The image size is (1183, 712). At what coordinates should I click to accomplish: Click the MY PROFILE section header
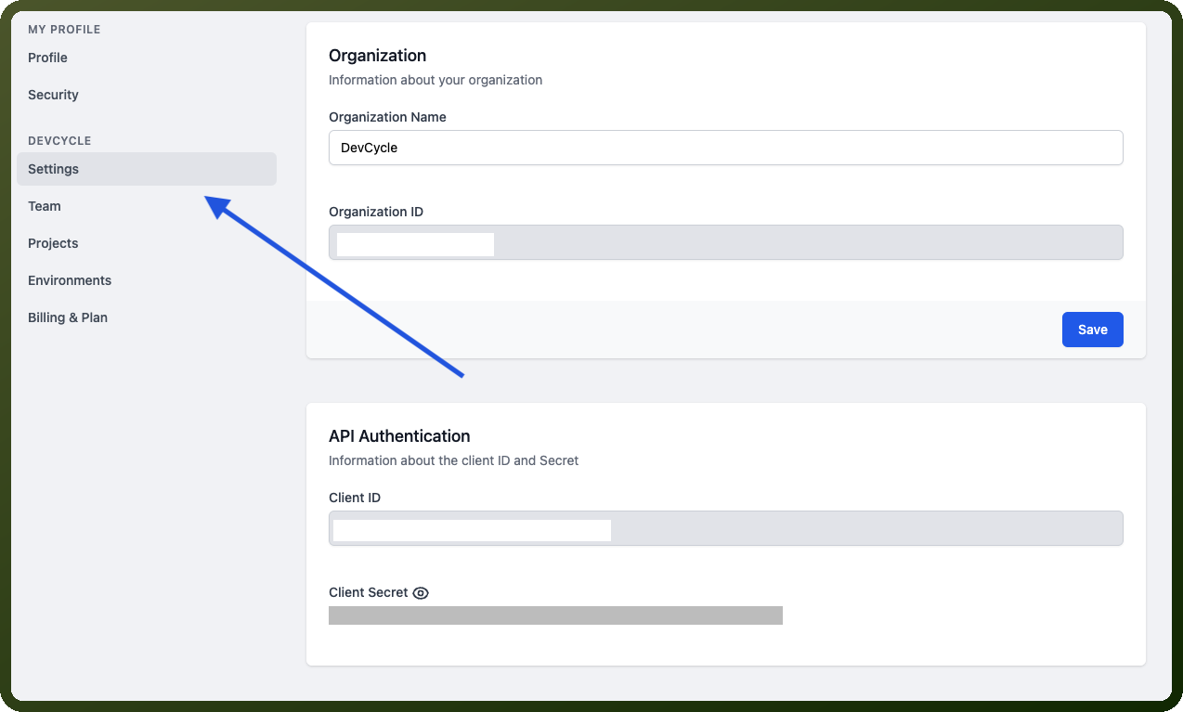(x=64, y=30)
